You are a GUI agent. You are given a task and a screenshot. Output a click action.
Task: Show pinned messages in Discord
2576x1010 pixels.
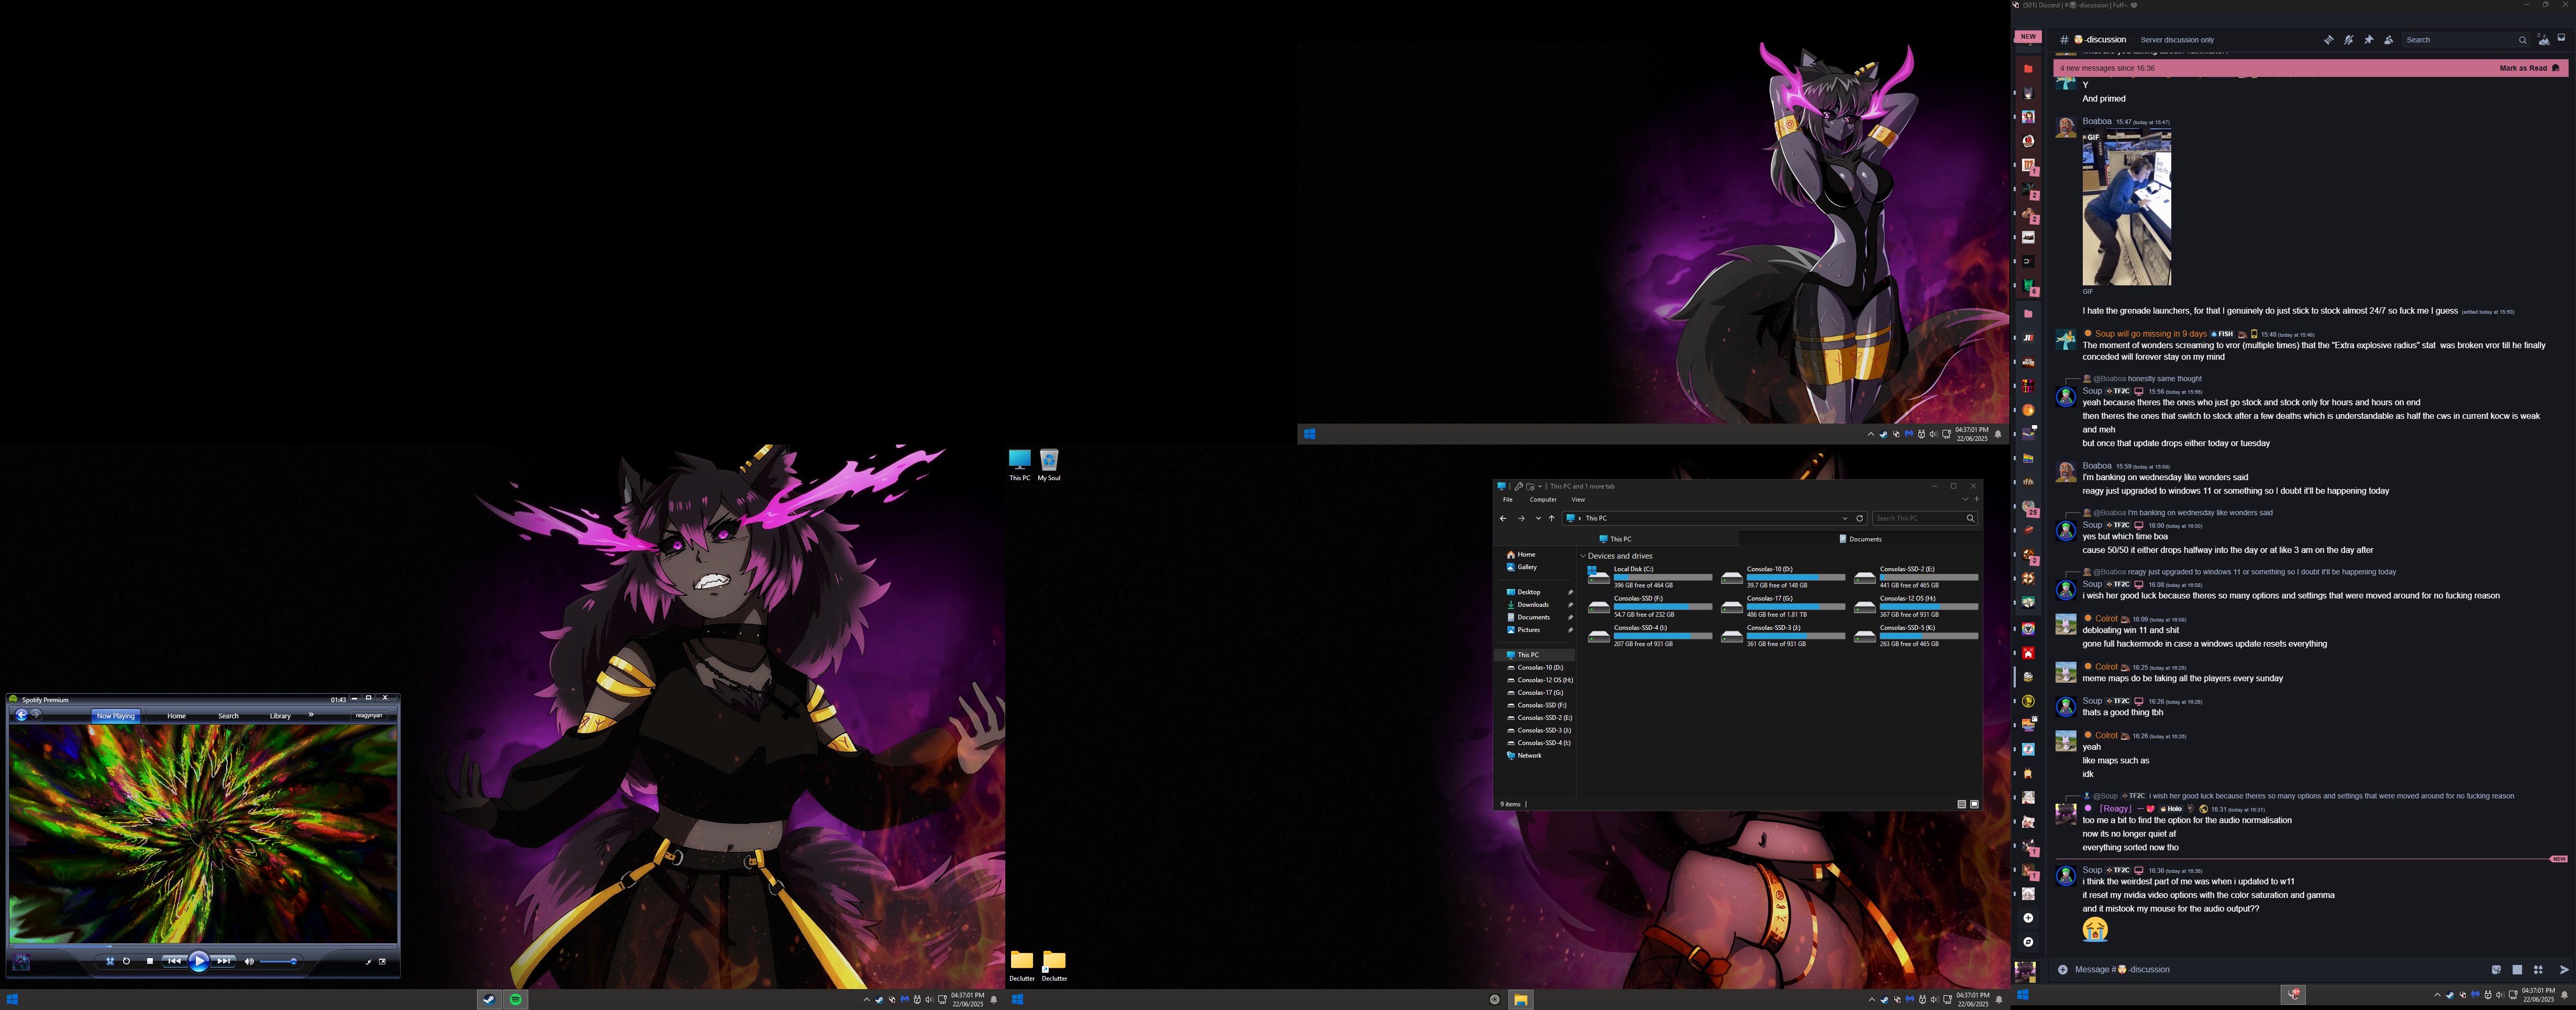(2369, 40)
